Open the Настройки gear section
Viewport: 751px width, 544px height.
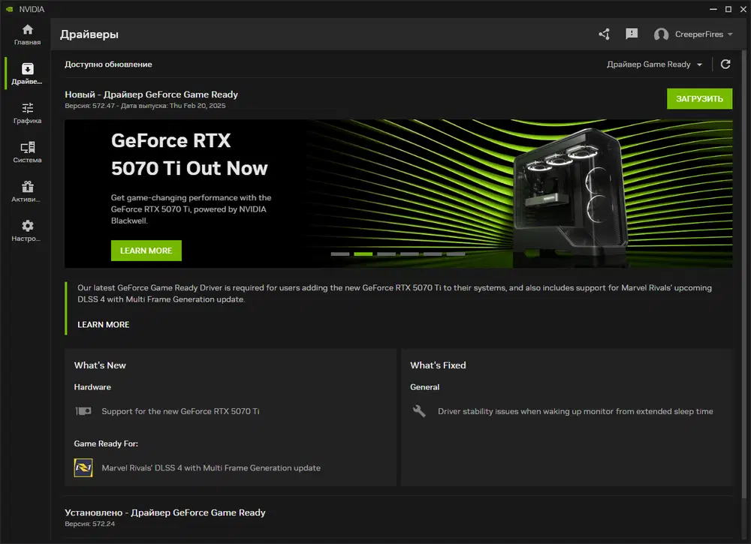(x=26, y=231)
